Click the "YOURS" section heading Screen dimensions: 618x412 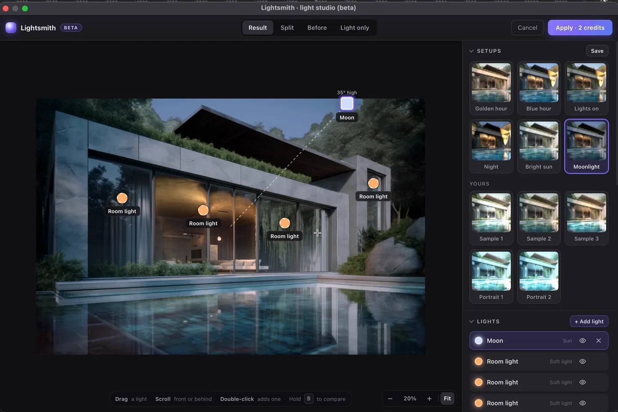point(479,184)
